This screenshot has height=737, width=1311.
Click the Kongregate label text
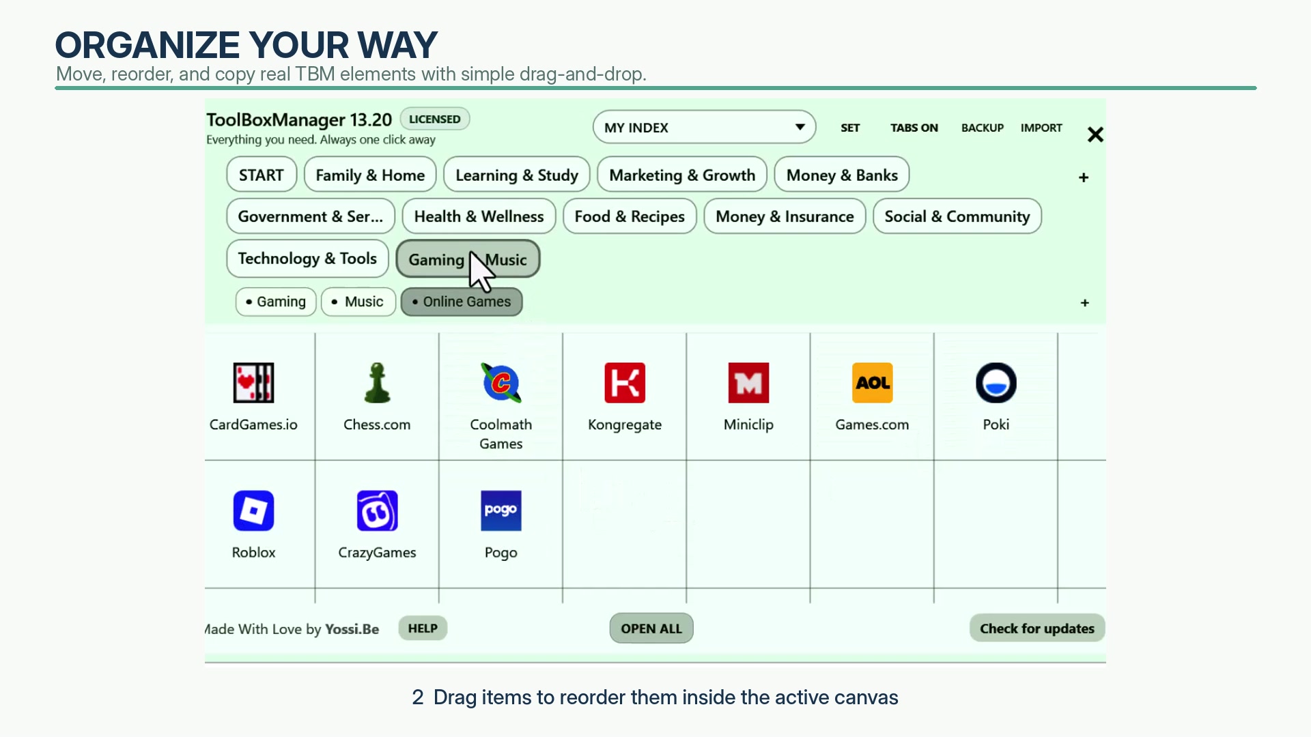pyautogui.click(x=625, y=425)
